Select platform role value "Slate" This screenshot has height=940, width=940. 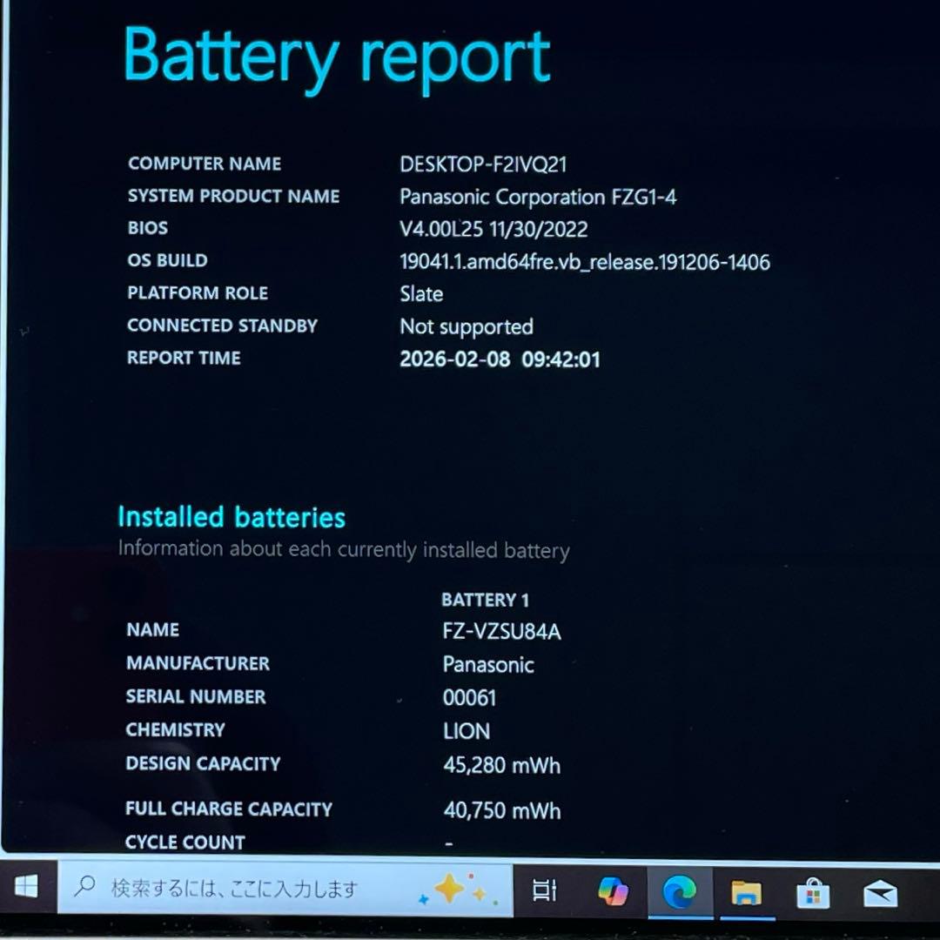[x=421, y=294]
